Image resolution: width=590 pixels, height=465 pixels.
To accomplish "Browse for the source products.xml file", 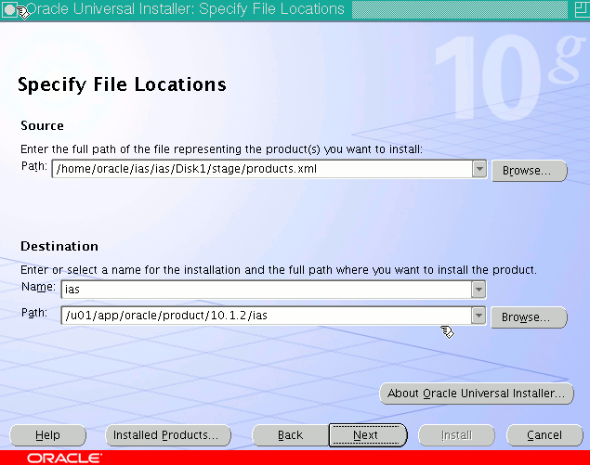I will 529,171.
